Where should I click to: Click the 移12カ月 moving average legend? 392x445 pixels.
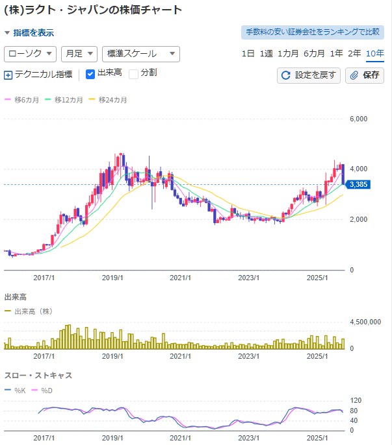coord(64,100)
